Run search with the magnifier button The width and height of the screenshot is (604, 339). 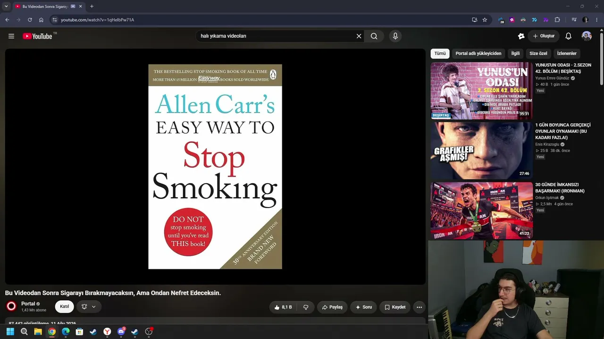pos(374,36)
